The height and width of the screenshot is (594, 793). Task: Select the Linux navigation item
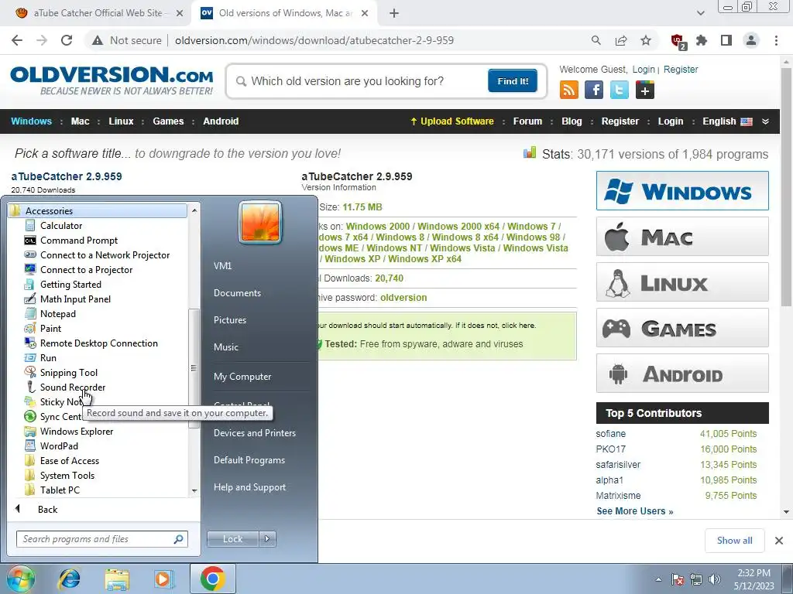[x=121, y=121]
